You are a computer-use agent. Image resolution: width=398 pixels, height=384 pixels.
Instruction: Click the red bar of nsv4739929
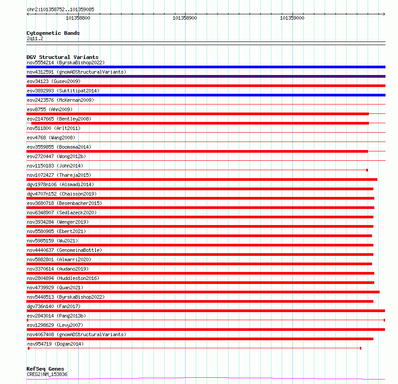[x=203, y=292]
